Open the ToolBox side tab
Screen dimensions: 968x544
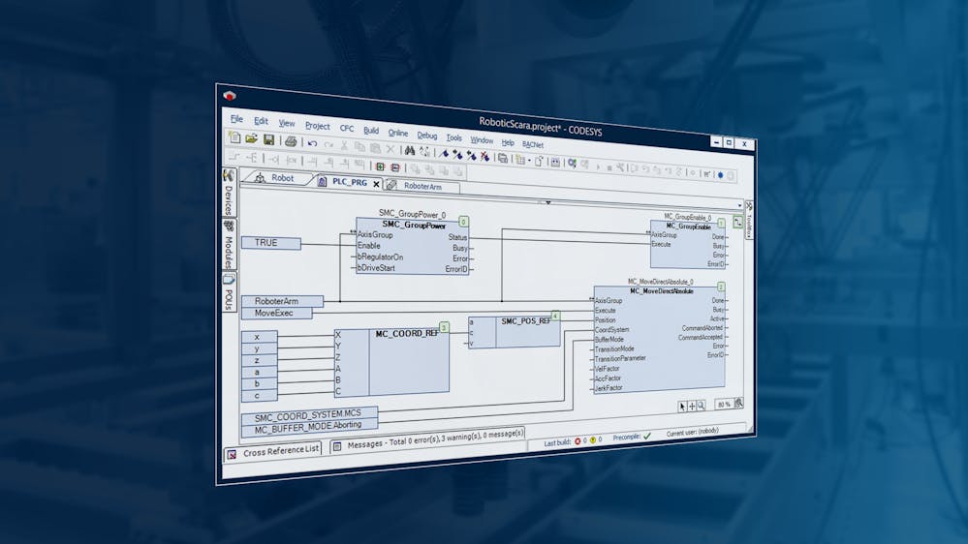(749, 219)
